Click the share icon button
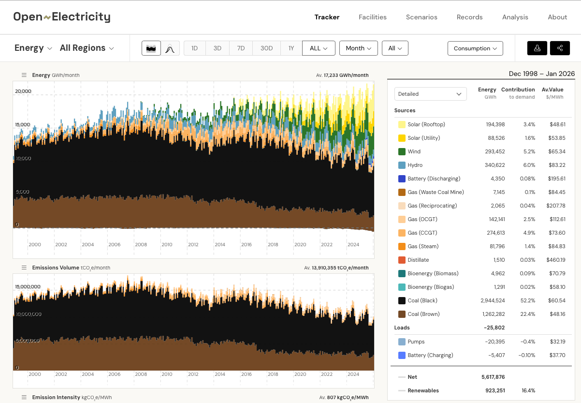The width and height of the screenshot is (581, 403). click(560, 48)
